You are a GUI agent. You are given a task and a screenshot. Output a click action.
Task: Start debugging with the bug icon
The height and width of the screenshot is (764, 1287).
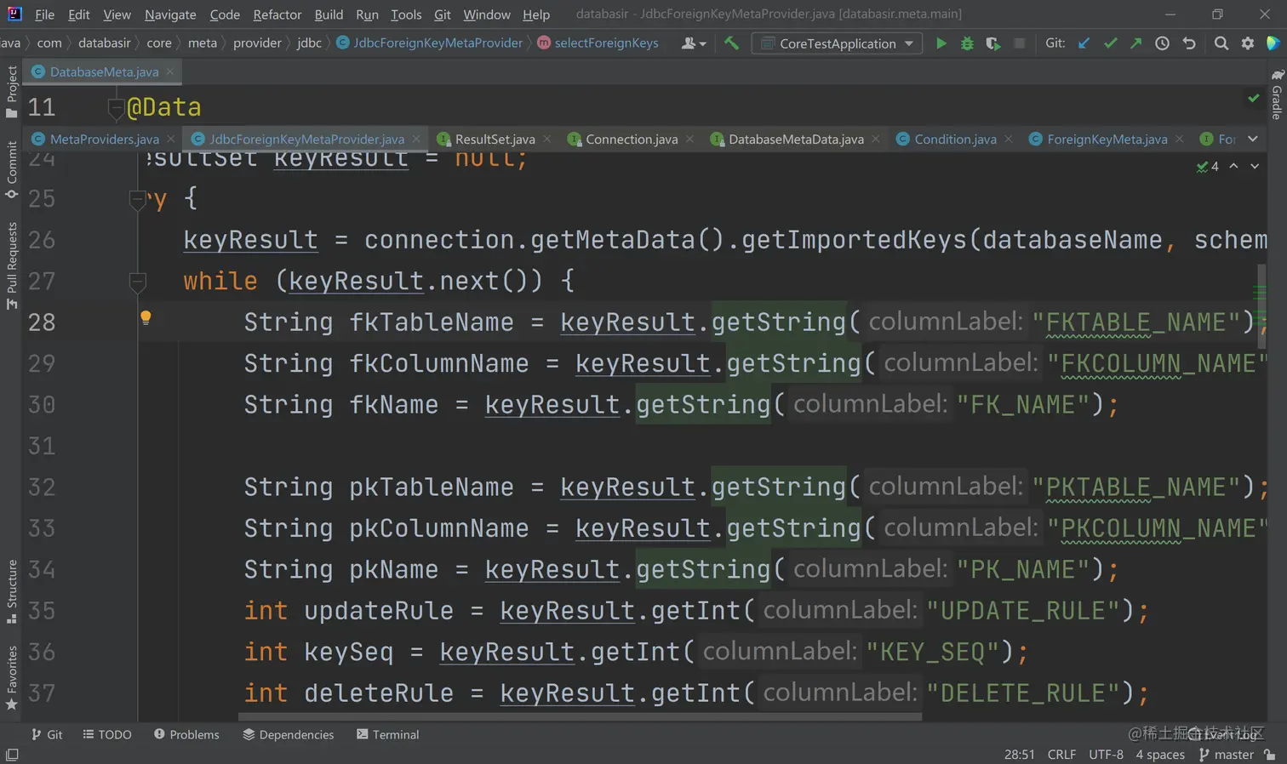click(x=967, y=43)
